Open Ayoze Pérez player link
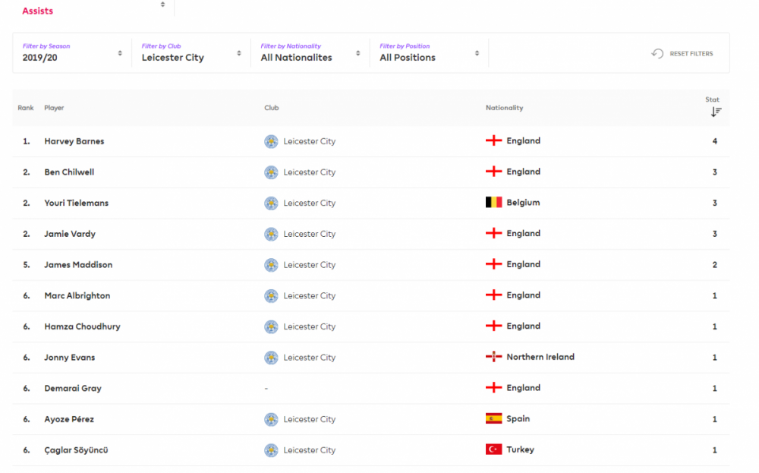The width and height of the screenshot is (759, 473). pyautogui.click(x=69, y=420)
